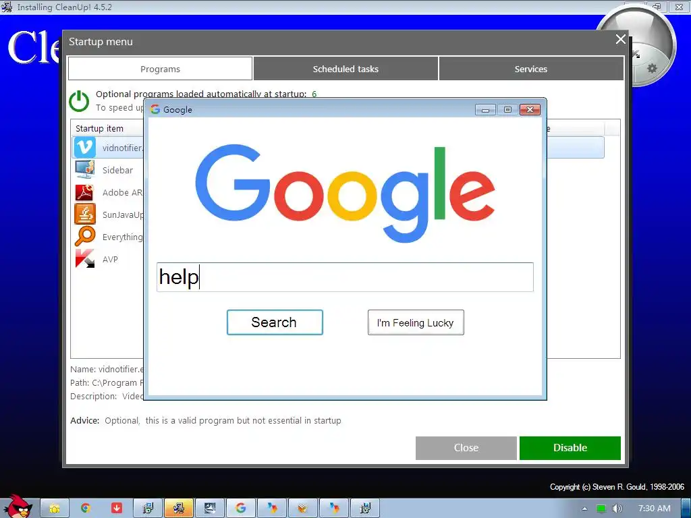The width and height of the screenshot is (691, 518).
Task: Switch to the Services tab
Action: pyautogui.click(x=531, y=69)
